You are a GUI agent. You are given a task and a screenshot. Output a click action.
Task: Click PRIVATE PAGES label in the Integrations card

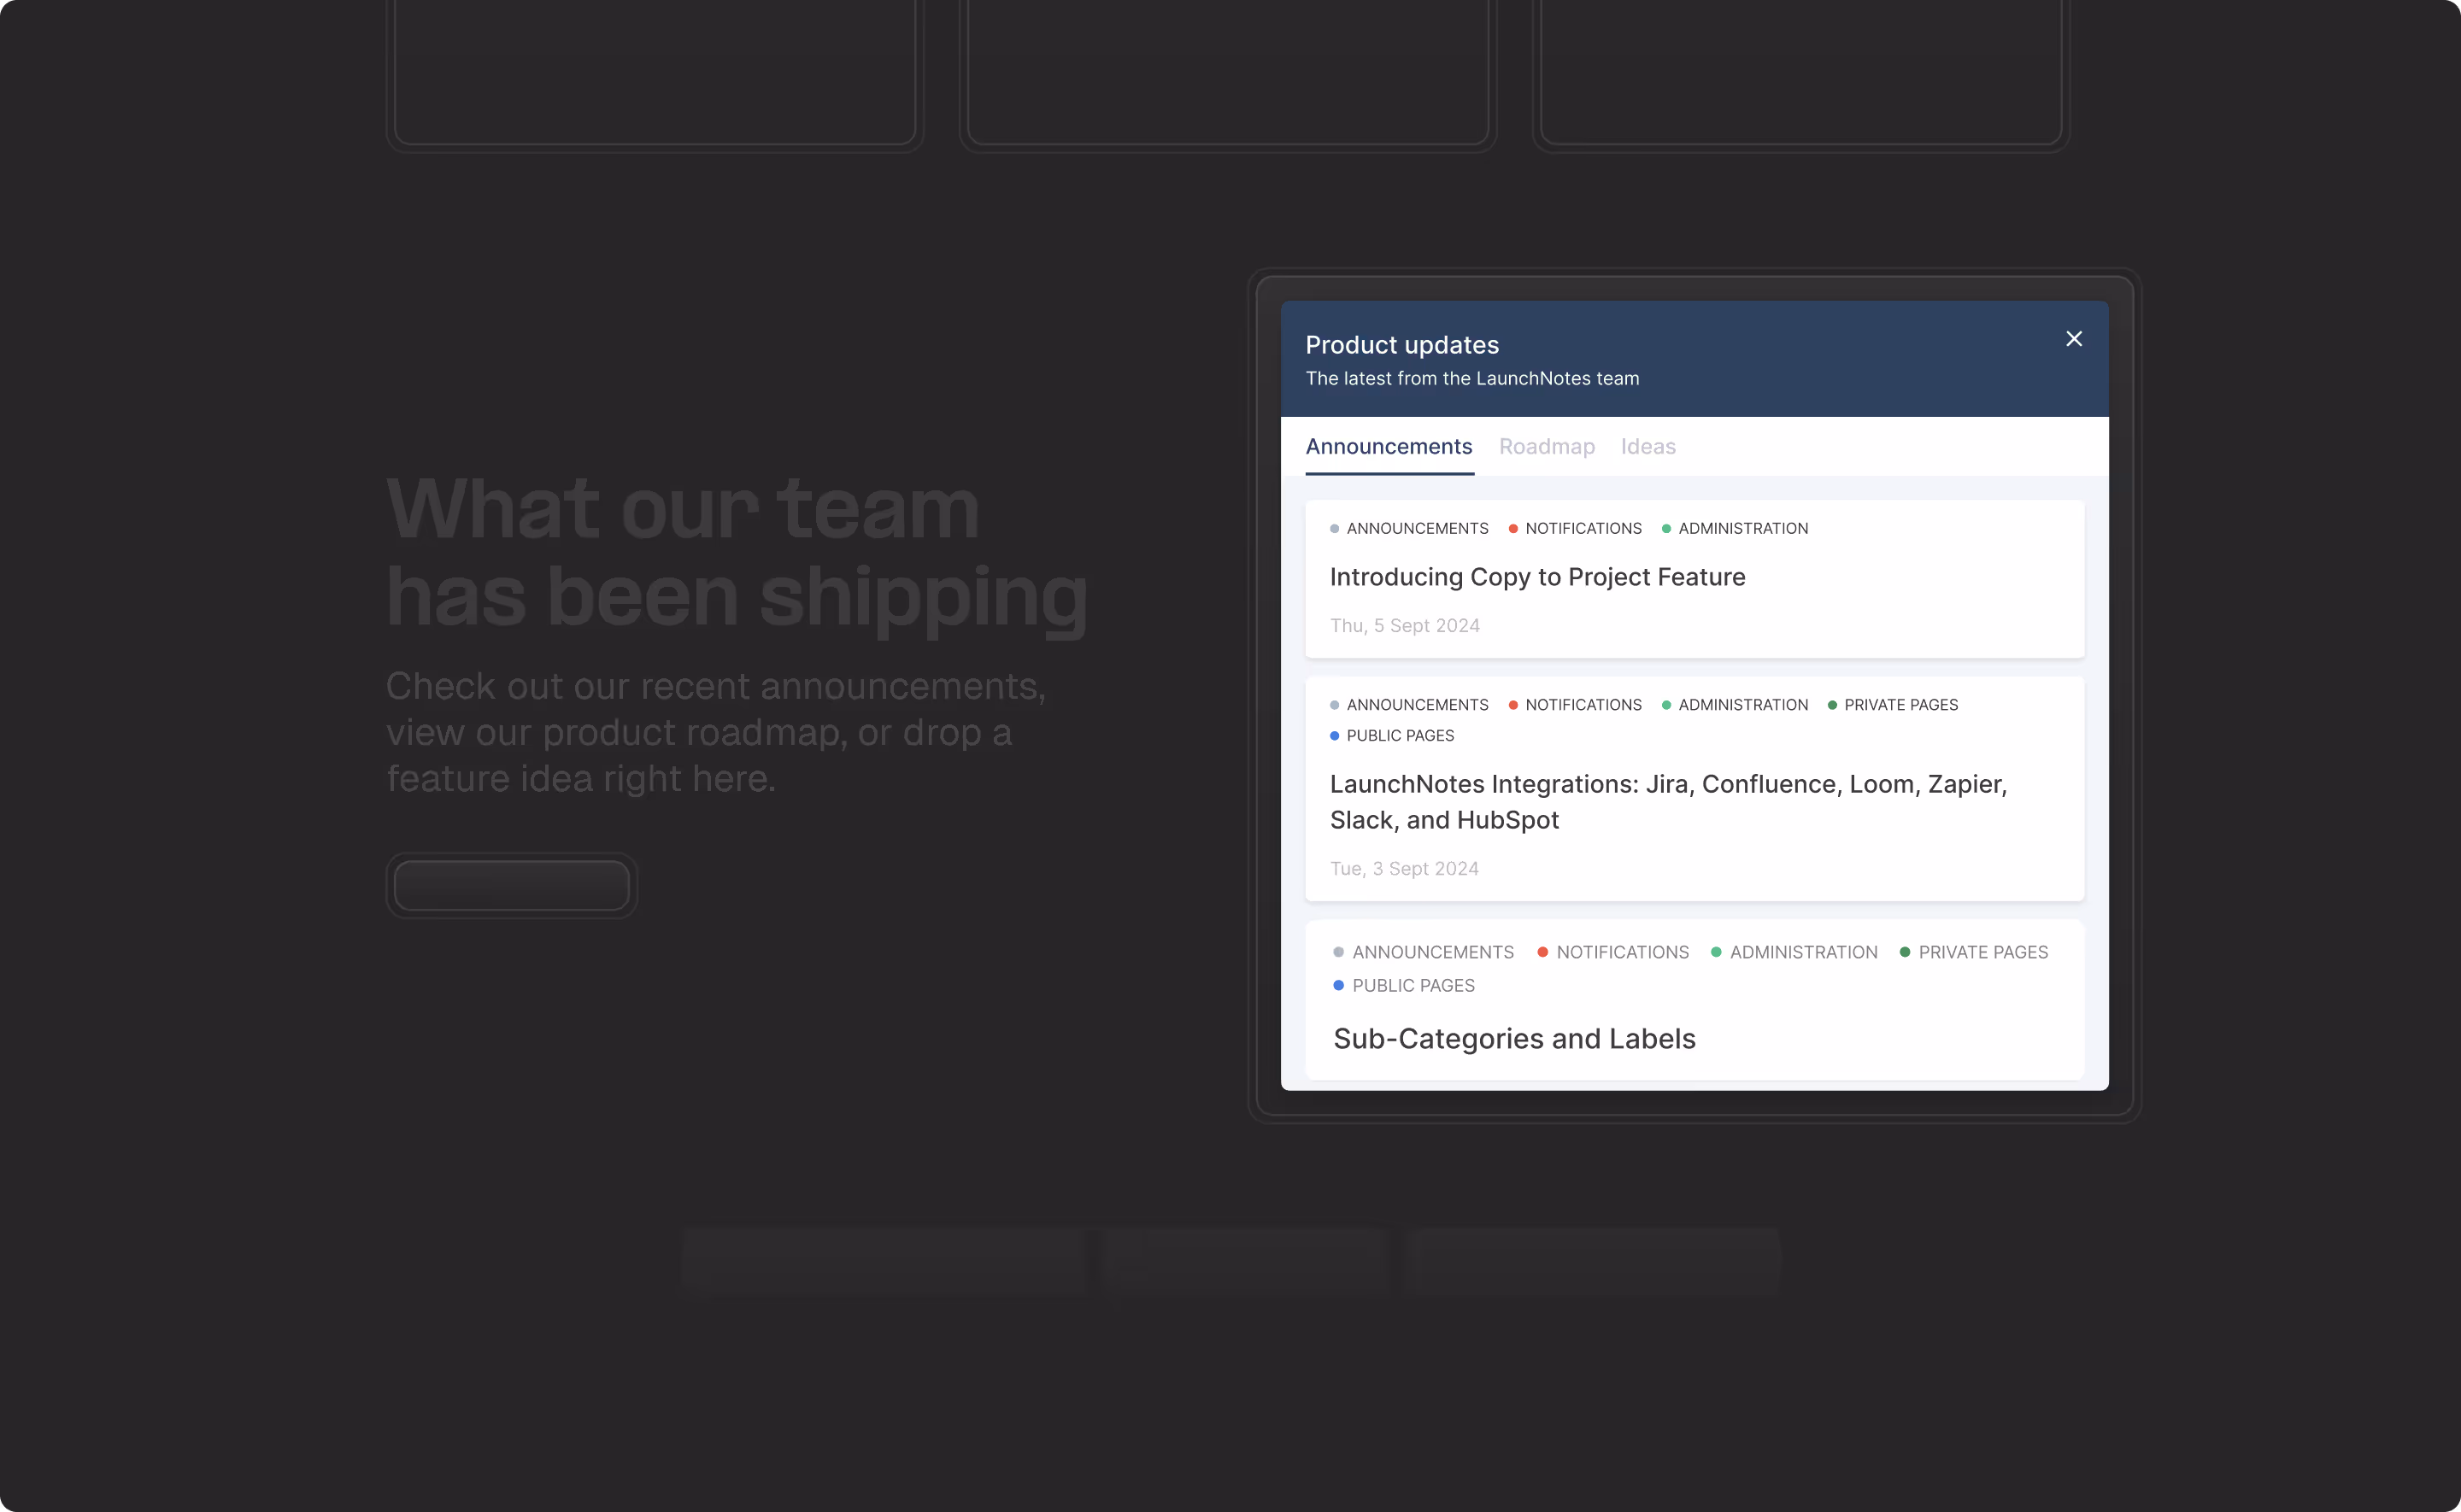coord(1901,705)
